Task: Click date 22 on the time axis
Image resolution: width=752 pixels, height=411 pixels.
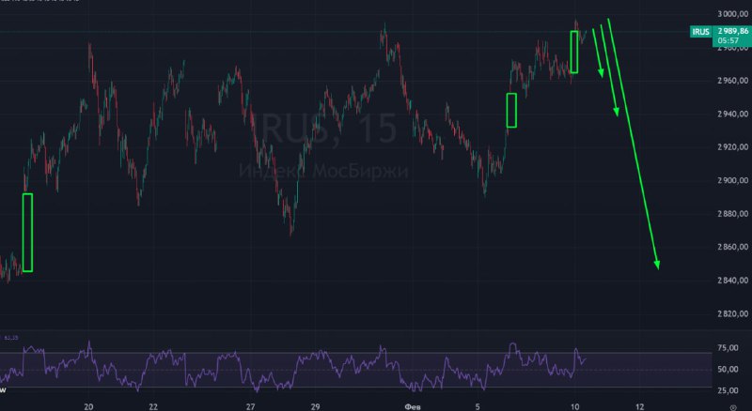Action: point(153,407)
